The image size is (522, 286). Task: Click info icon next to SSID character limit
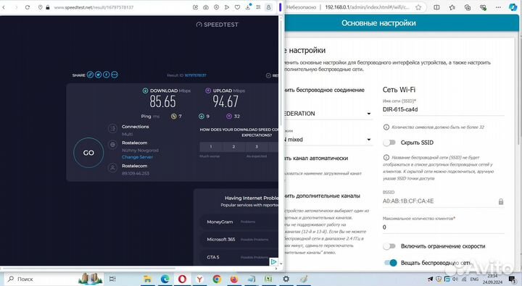click(x=386, y=127)
